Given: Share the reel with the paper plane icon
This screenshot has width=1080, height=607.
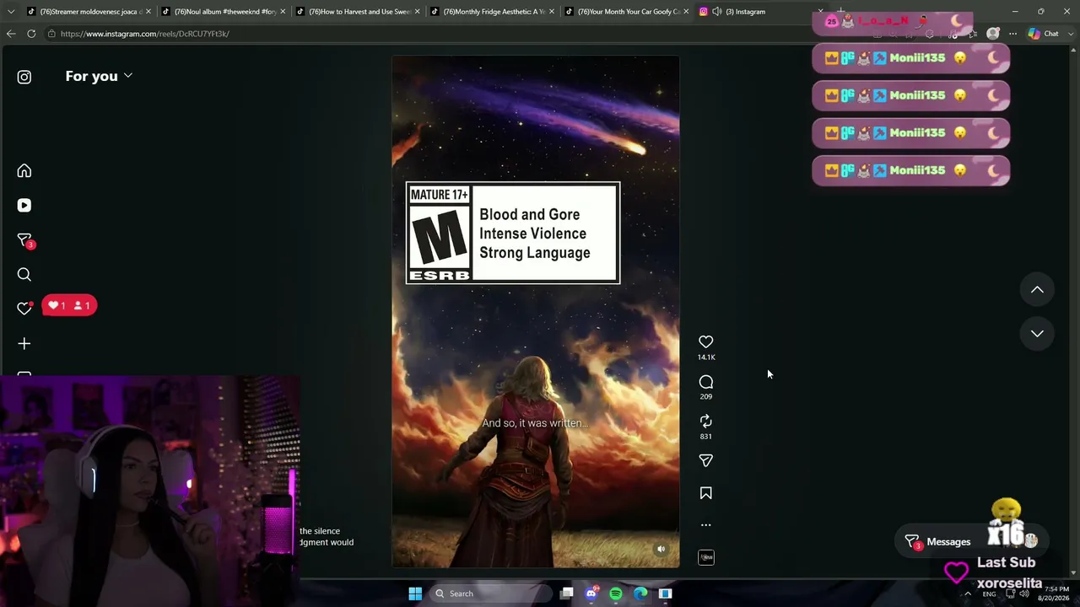Looking at the screenshot, I should click(706, 460).
